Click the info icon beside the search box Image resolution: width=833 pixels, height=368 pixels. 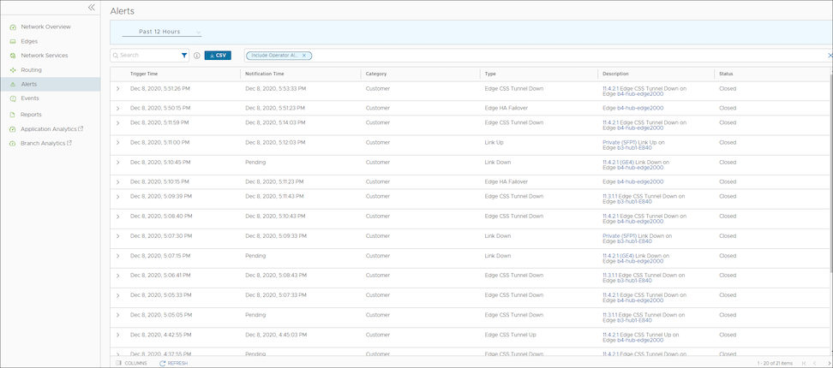[x=196, y=56]
